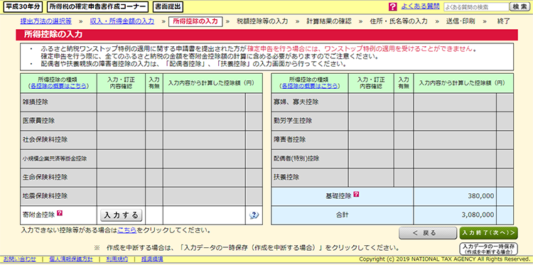Click 終了 step label

[x=503, y=22]
